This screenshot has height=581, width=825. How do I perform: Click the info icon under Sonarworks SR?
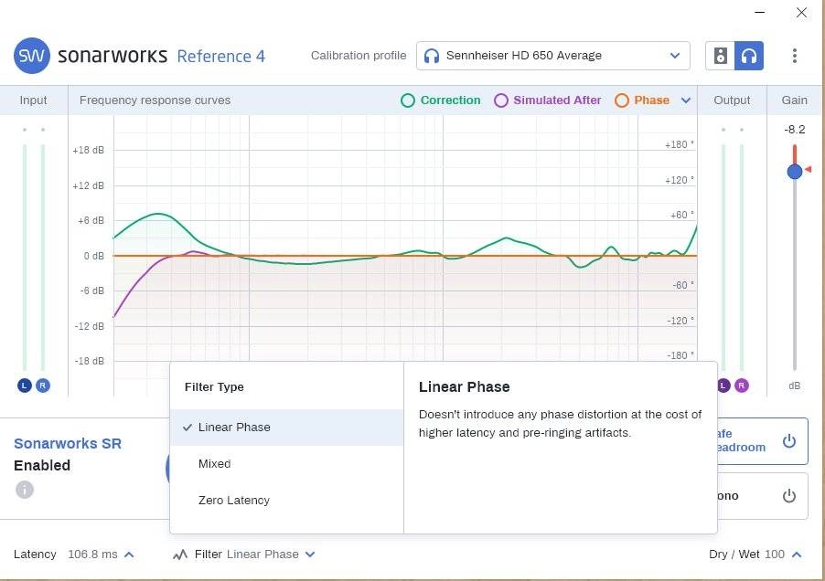(25, 490)
